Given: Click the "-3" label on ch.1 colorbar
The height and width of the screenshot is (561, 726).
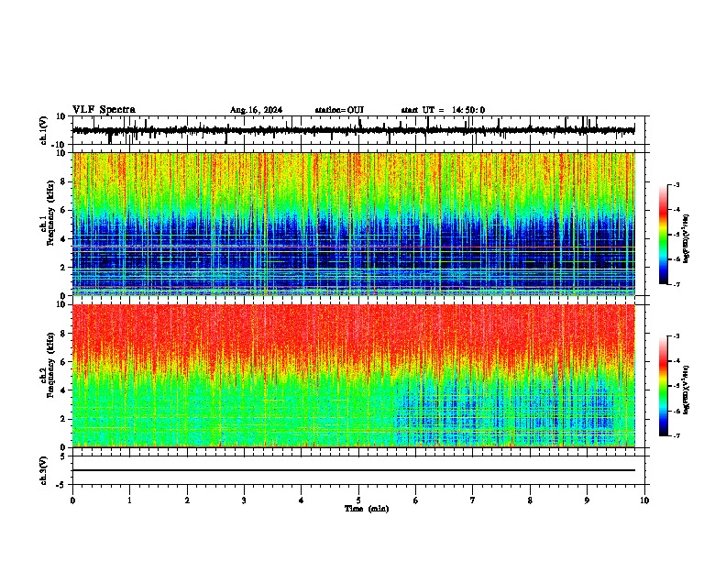Looking at the screenshot, I should (676, 184).
